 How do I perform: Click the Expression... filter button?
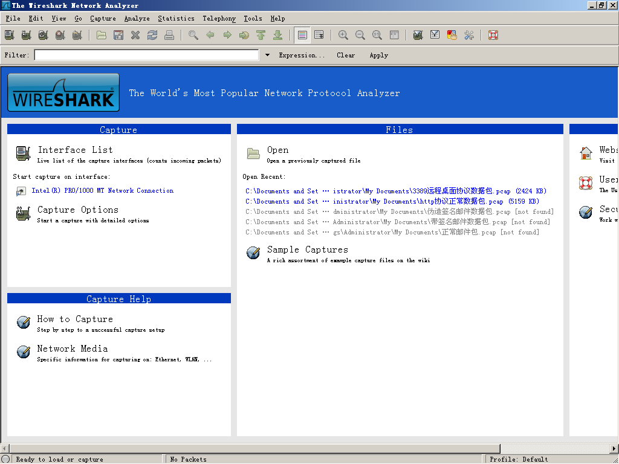pyautogui.click(x=302, y=55)
